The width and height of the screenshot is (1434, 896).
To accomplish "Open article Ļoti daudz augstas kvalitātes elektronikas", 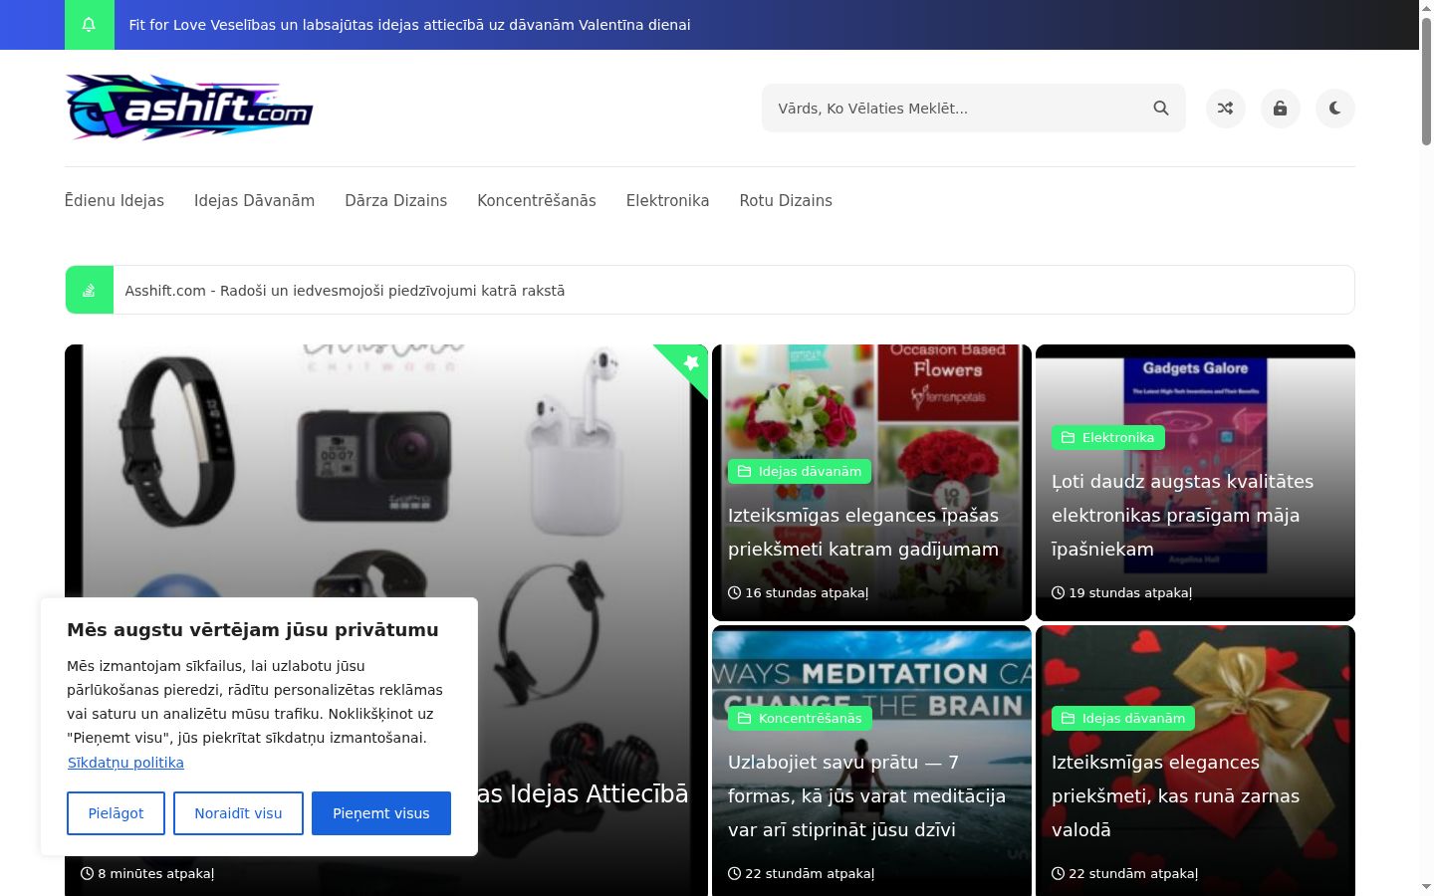I will click(x=1183, y=515).
